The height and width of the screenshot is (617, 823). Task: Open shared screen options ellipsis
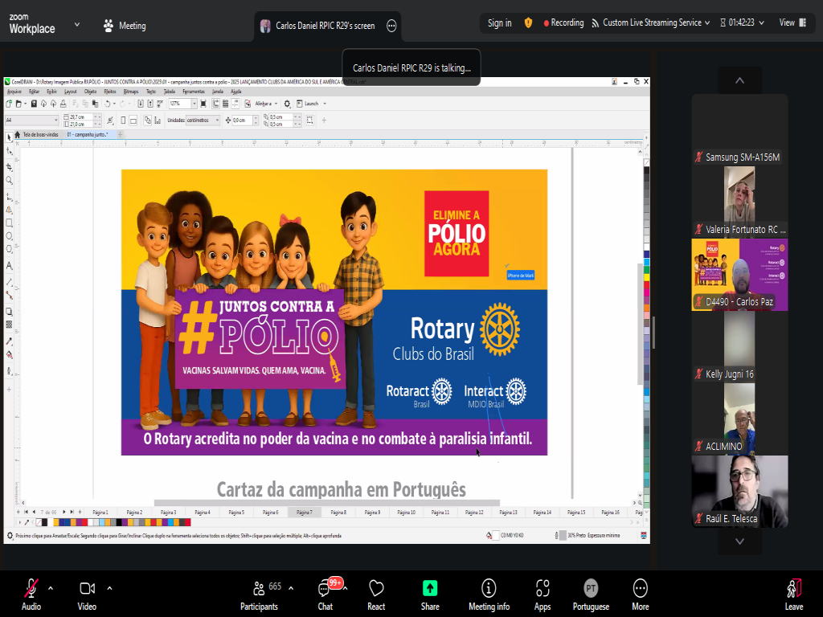(391, 26)
